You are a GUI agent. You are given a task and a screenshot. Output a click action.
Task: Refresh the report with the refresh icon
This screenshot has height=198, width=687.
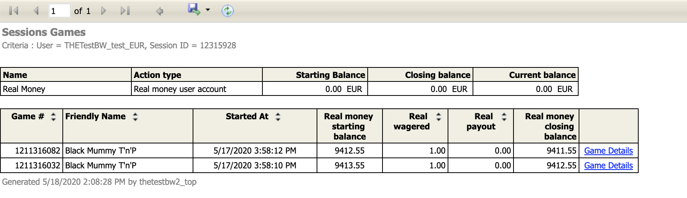coord(227,11)
